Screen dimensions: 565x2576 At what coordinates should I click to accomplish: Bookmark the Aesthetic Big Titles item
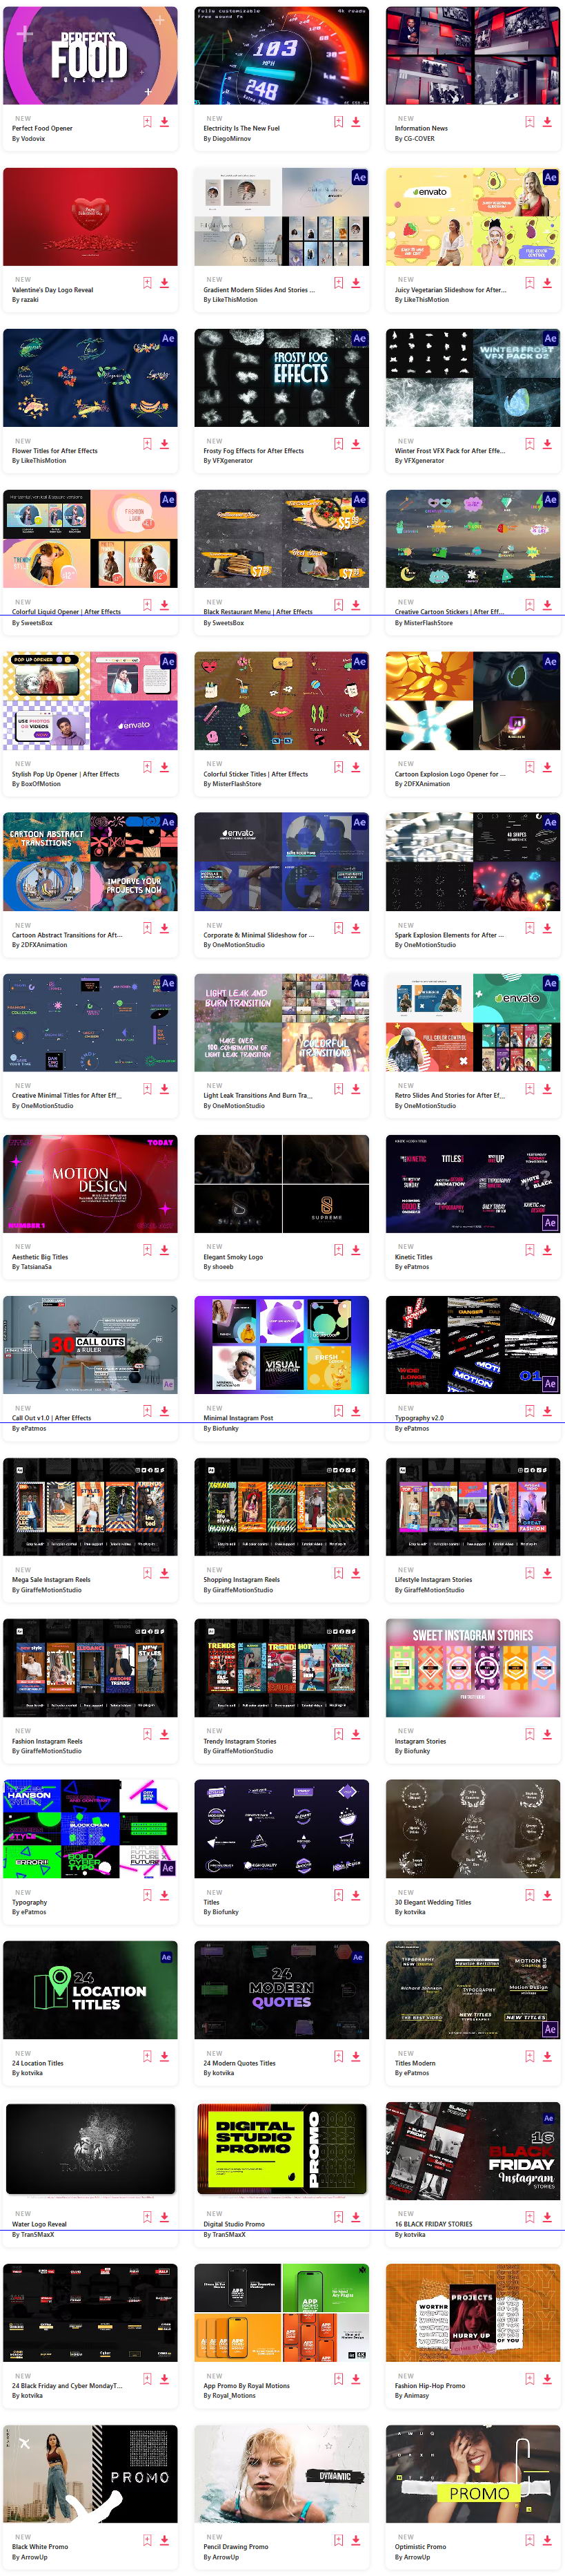coord(147,1250)
